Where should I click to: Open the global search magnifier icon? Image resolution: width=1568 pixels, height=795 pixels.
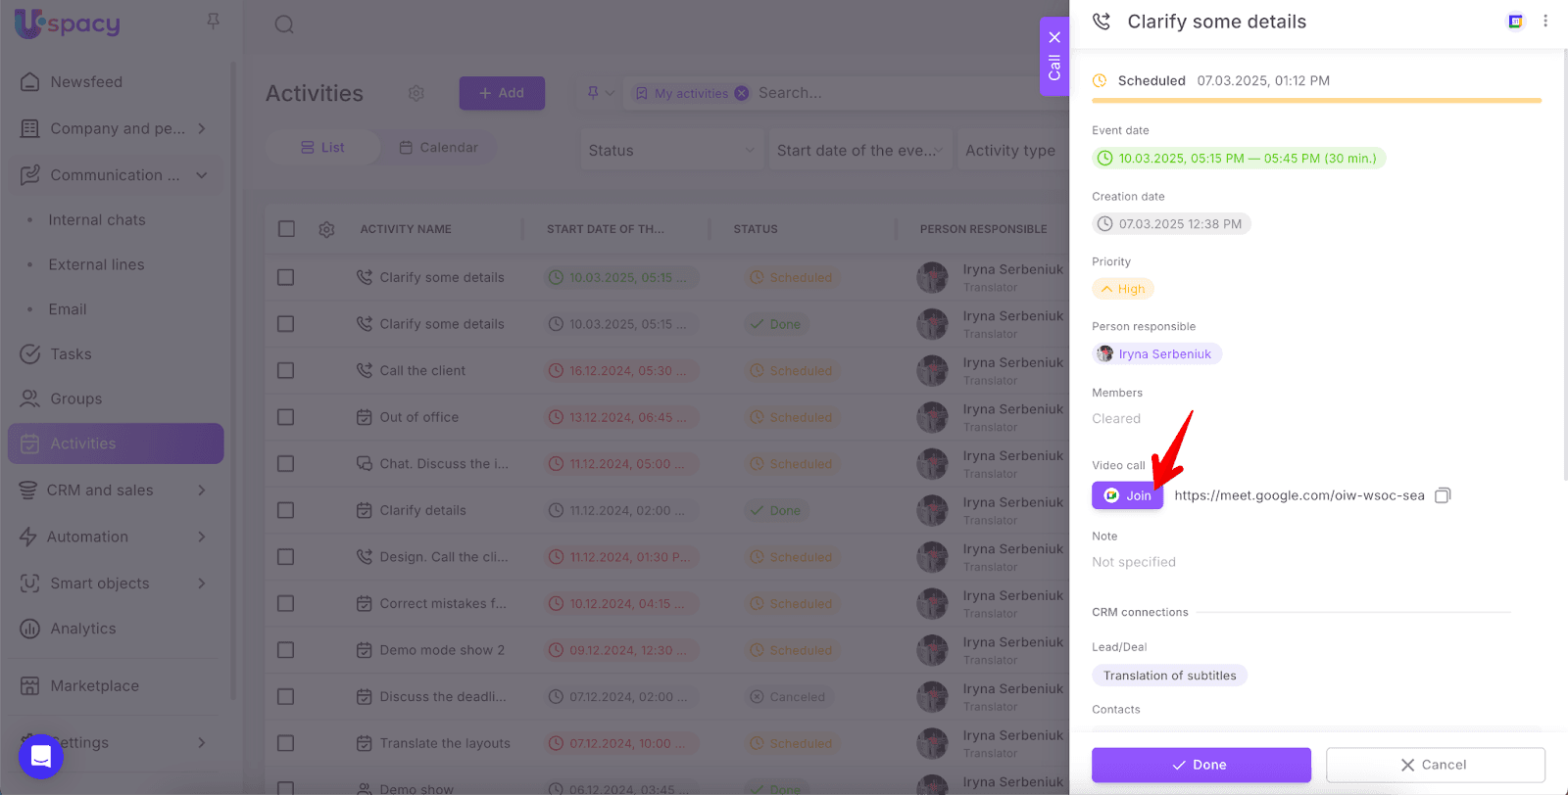pos(284,24)
